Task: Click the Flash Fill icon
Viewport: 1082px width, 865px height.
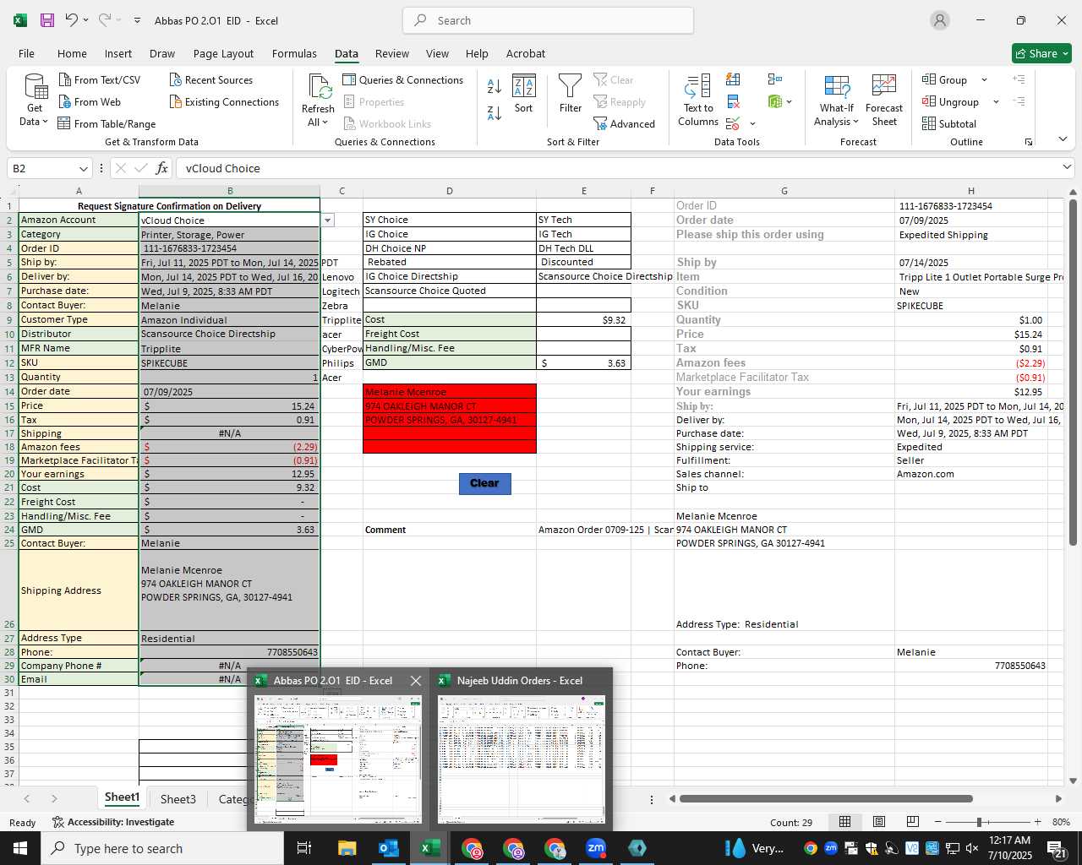Action: click(x=733, y=79)
